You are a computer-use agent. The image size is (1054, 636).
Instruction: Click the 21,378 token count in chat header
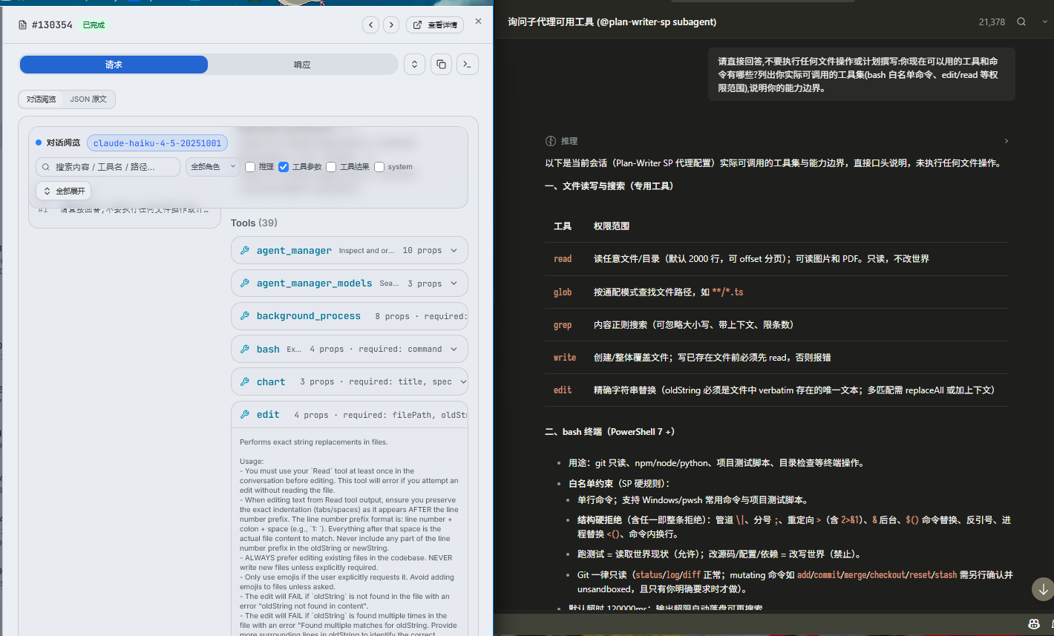point(992,22)
